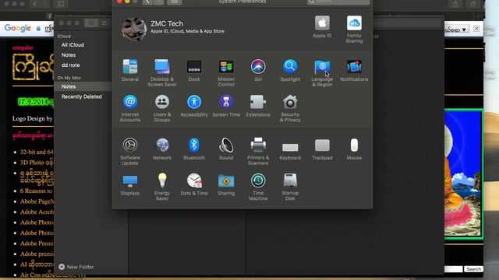Click Search button on the webpage
Viewport: 499px width, 280px height.
click(x=473, y=269)
